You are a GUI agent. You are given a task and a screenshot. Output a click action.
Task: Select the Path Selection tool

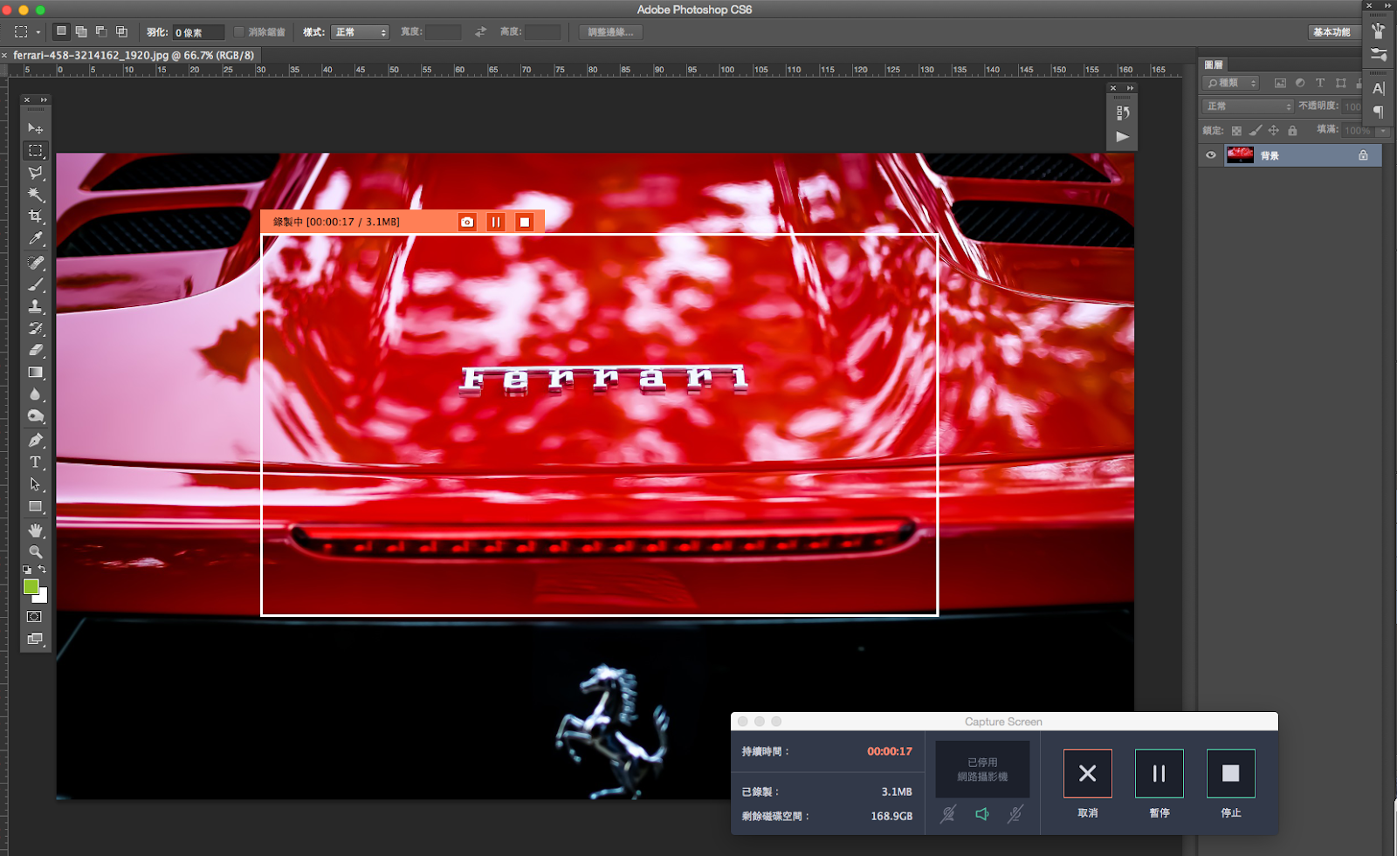coord(35,484)
